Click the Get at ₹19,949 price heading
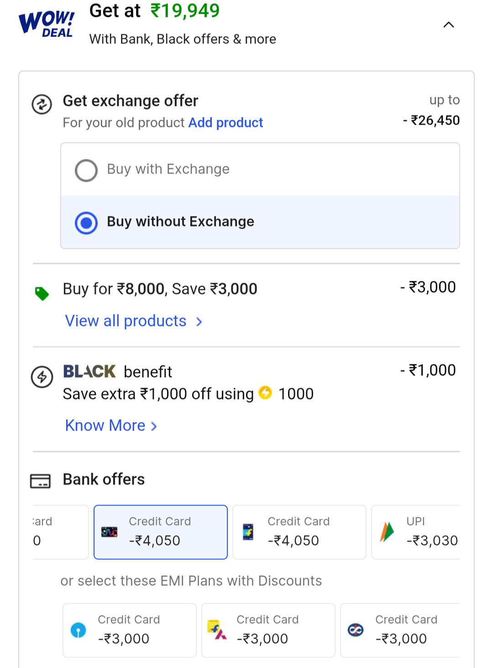This screenshot has width=493, height=668. coord(154,11)
